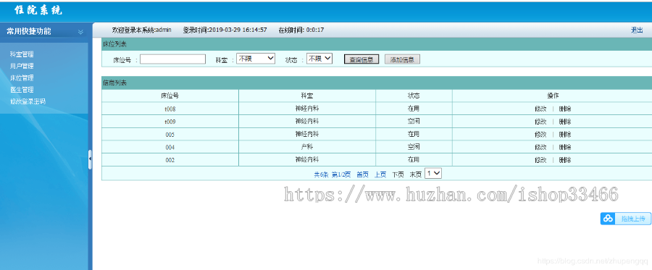This screenshot has height=270, width=652.
Task: Open 床位管理 in the sidebar
Action: (22, 77)
